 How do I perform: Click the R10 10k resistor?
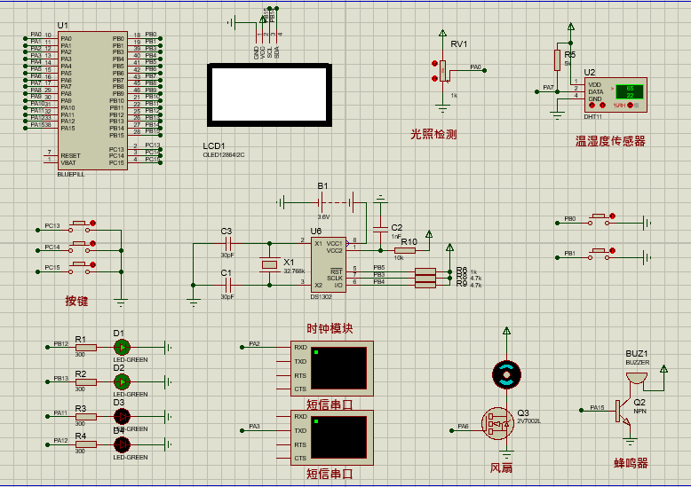(404, 250)
